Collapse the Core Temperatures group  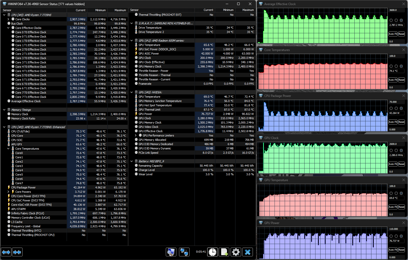(8, 149)
